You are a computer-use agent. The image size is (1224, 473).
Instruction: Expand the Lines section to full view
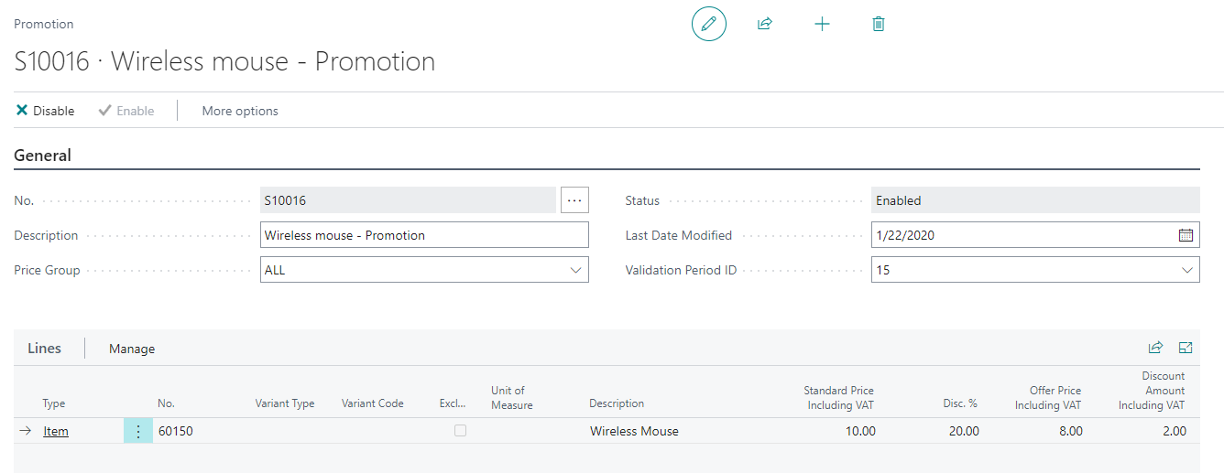tap(1186, 348)
